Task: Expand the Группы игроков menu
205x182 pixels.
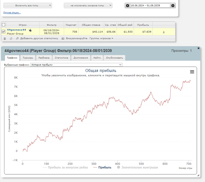Action: (x=101, y=38)
